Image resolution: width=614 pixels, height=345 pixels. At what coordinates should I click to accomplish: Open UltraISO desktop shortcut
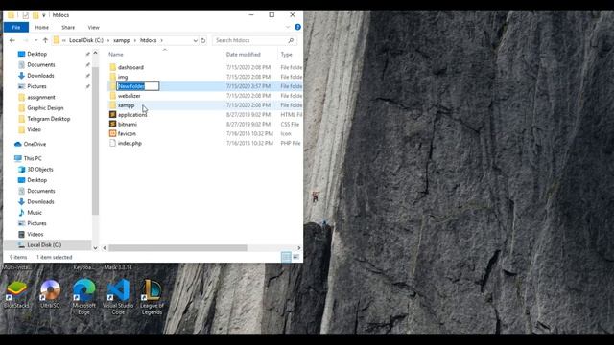click(50, 294)
